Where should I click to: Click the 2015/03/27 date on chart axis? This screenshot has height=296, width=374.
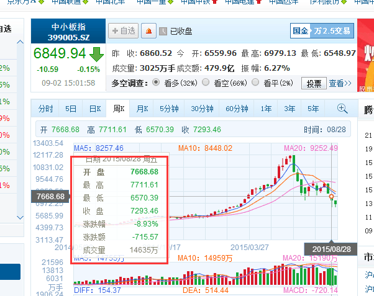point(250,248)
